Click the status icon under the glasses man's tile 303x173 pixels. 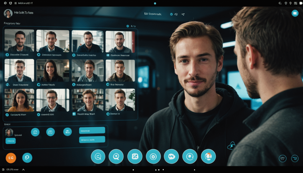pyautogui.click(x=38, y=115)
